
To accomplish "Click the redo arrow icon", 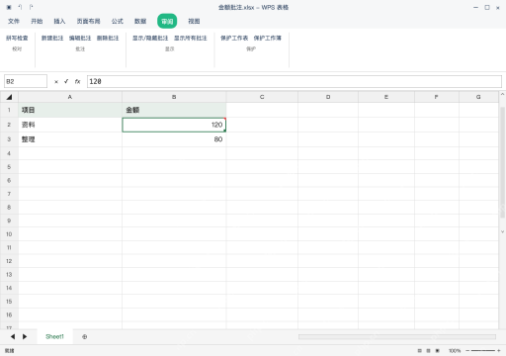I will coord(31,7).
